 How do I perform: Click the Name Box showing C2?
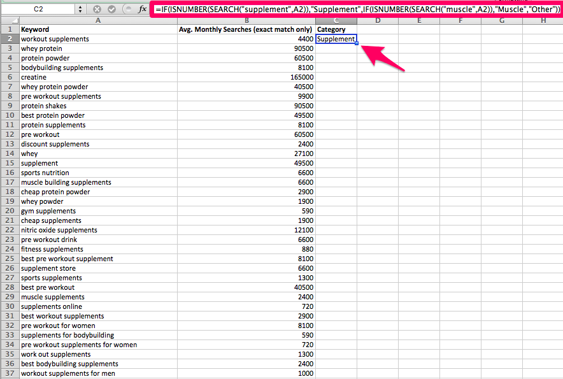[x=38, y=10]
